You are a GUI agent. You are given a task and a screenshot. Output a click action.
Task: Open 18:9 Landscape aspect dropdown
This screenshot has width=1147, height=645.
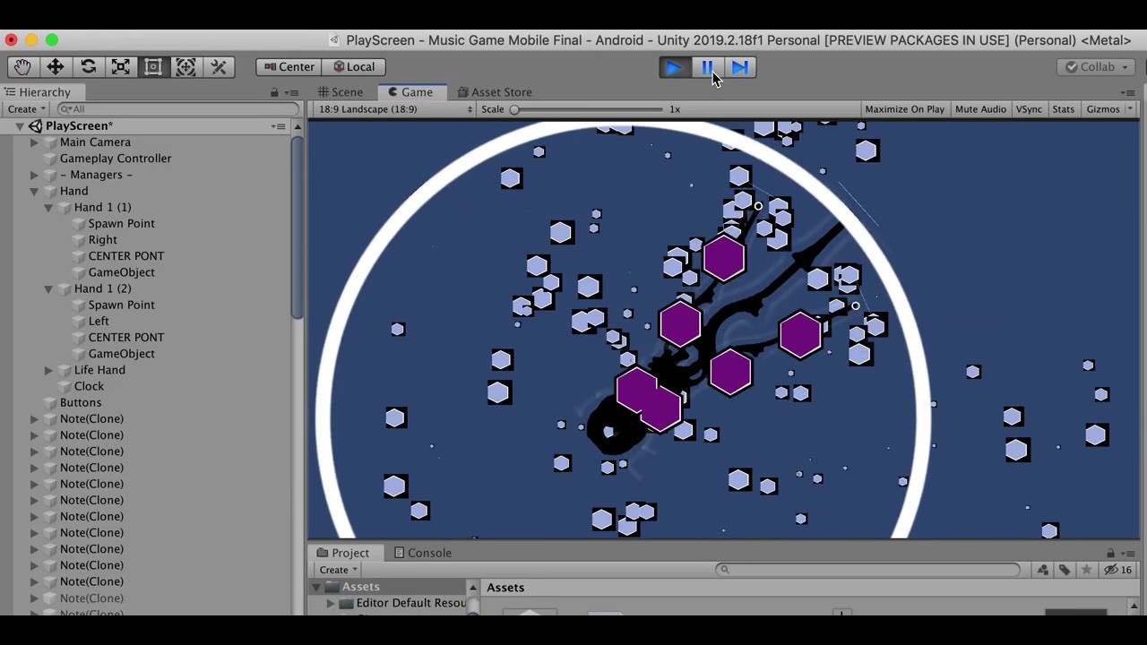point(395,109)
